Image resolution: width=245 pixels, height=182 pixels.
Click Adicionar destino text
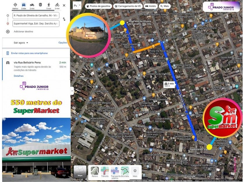pyautogui.click(x=23, y=32)
